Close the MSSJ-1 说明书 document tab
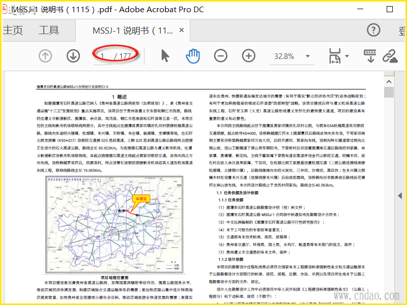407x305 pixels. (x=182, y=30)
